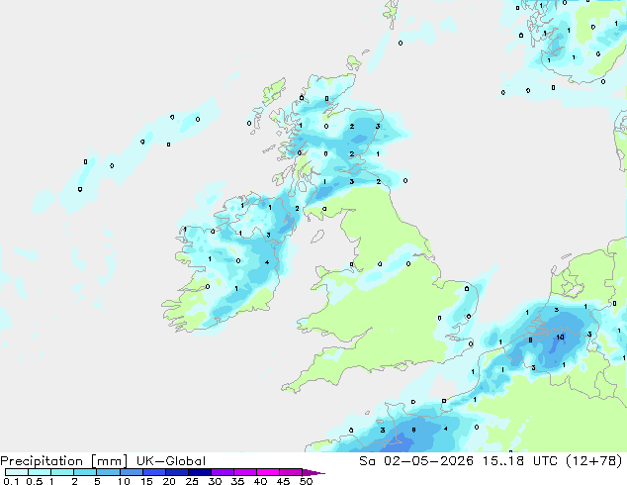Click the '15..18 UTC' time text

click(520, 461)
